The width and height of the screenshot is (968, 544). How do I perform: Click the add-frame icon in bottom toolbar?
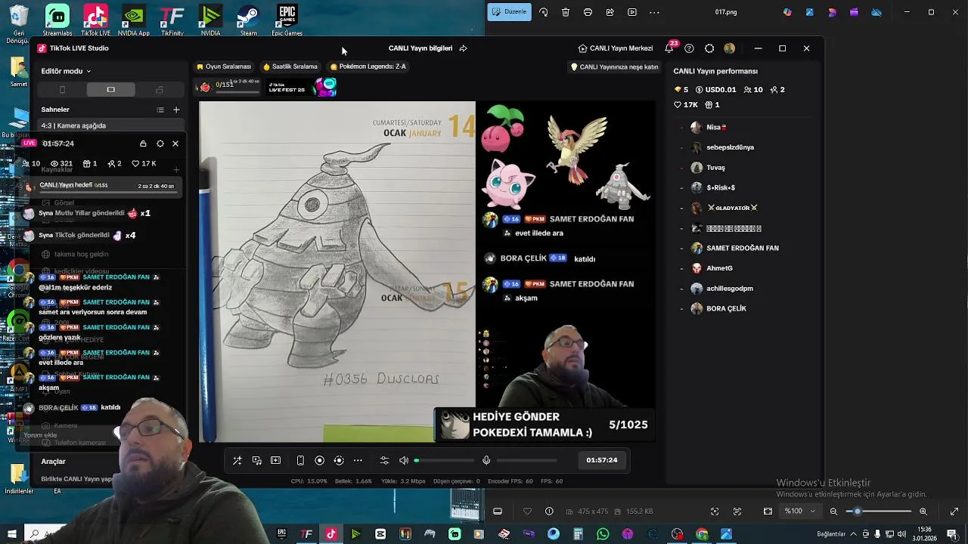point(275,460)
